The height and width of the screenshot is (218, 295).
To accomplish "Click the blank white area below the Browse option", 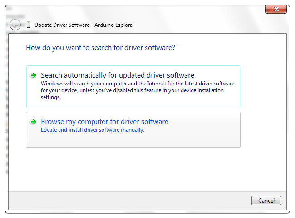I will pos(136,168).
